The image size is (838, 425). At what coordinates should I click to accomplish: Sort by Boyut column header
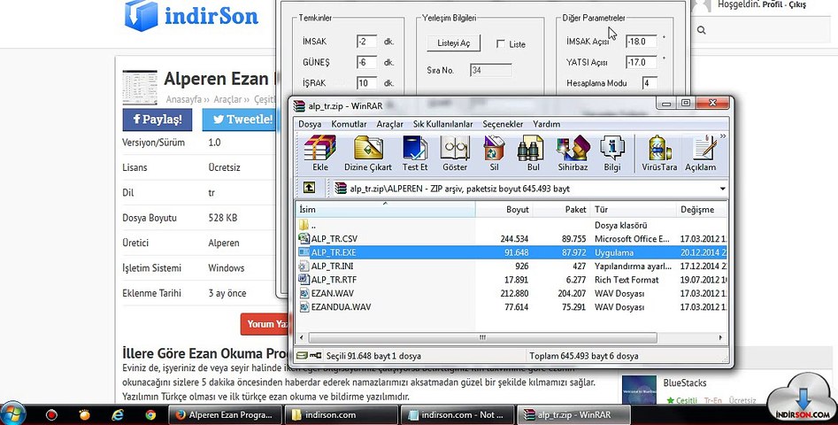pos(504,210)
